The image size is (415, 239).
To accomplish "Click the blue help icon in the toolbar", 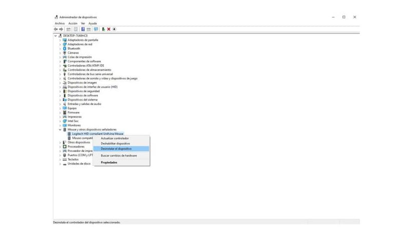I will pos(83,29).
